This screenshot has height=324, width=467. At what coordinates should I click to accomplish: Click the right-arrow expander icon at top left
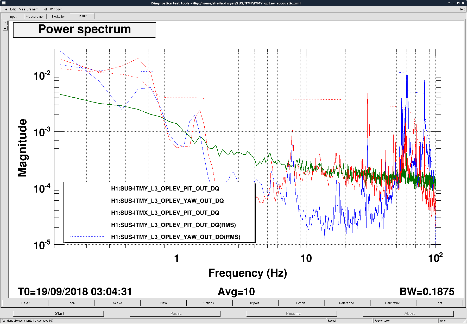click(x=5, y=23)
